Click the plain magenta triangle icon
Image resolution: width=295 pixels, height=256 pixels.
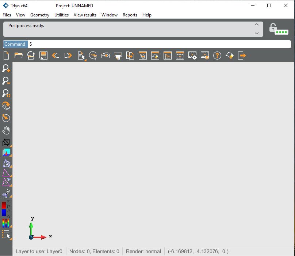click(x=6, y=173)
